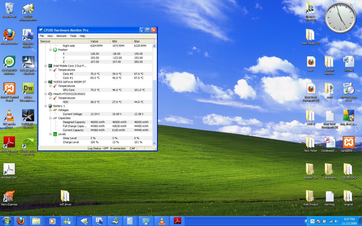Image resolution: width=362 pixels, height=226 pixels.
Task: Collapse the Voltages node under Battery 1
Action: coord(50,110)
